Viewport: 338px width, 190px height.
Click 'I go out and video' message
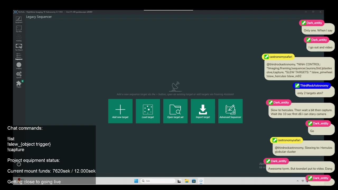tap(320, 47)
